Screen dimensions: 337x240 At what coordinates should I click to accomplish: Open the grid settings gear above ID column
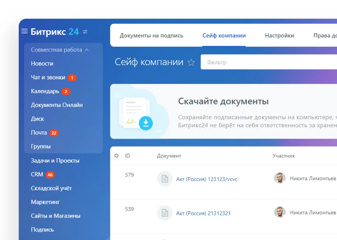[116, 156]
